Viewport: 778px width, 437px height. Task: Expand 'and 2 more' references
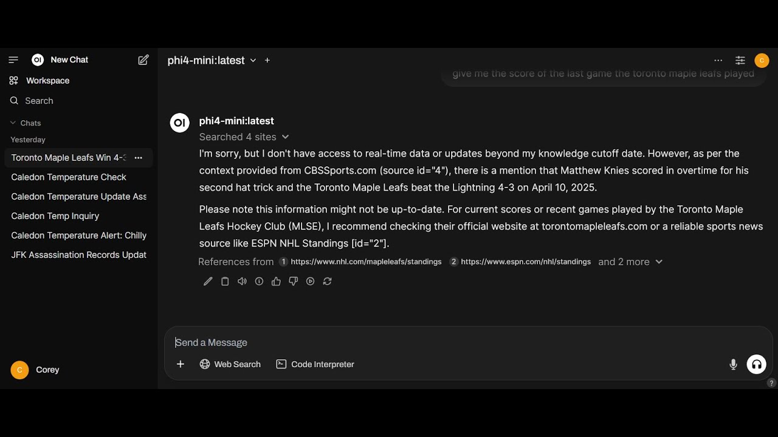click(630, 262)
